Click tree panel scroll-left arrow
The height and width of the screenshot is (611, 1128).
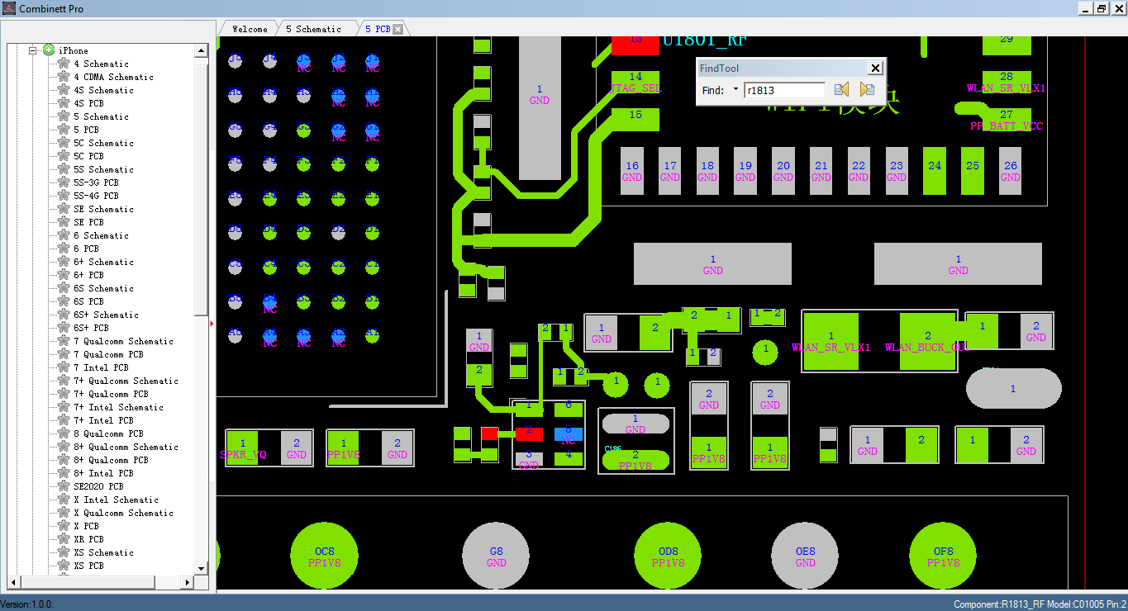point(15,582)
